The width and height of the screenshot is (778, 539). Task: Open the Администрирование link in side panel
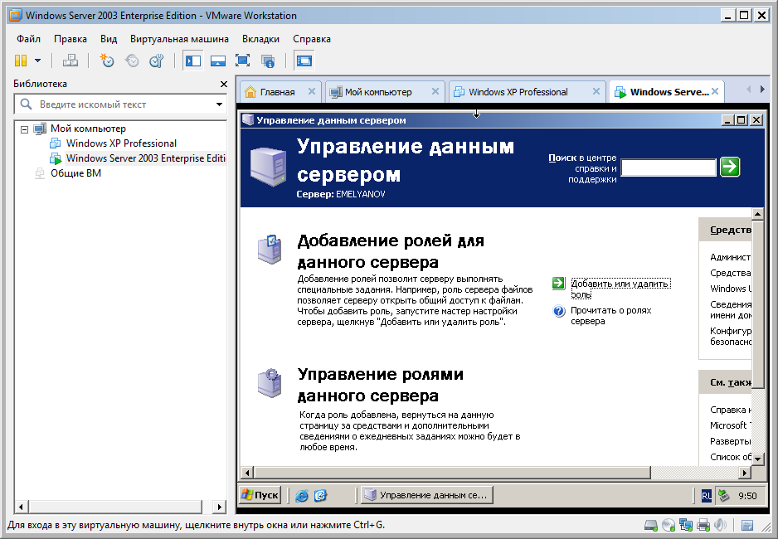click(x=731, y=257)
